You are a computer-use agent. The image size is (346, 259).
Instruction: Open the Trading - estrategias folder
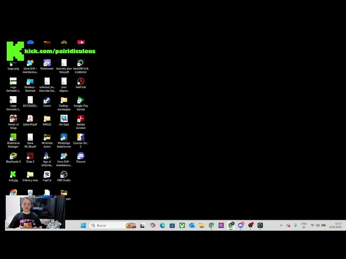[x=64, y=104]
